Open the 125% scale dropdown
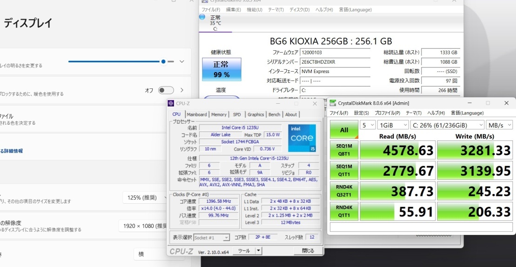 (145, 198)
